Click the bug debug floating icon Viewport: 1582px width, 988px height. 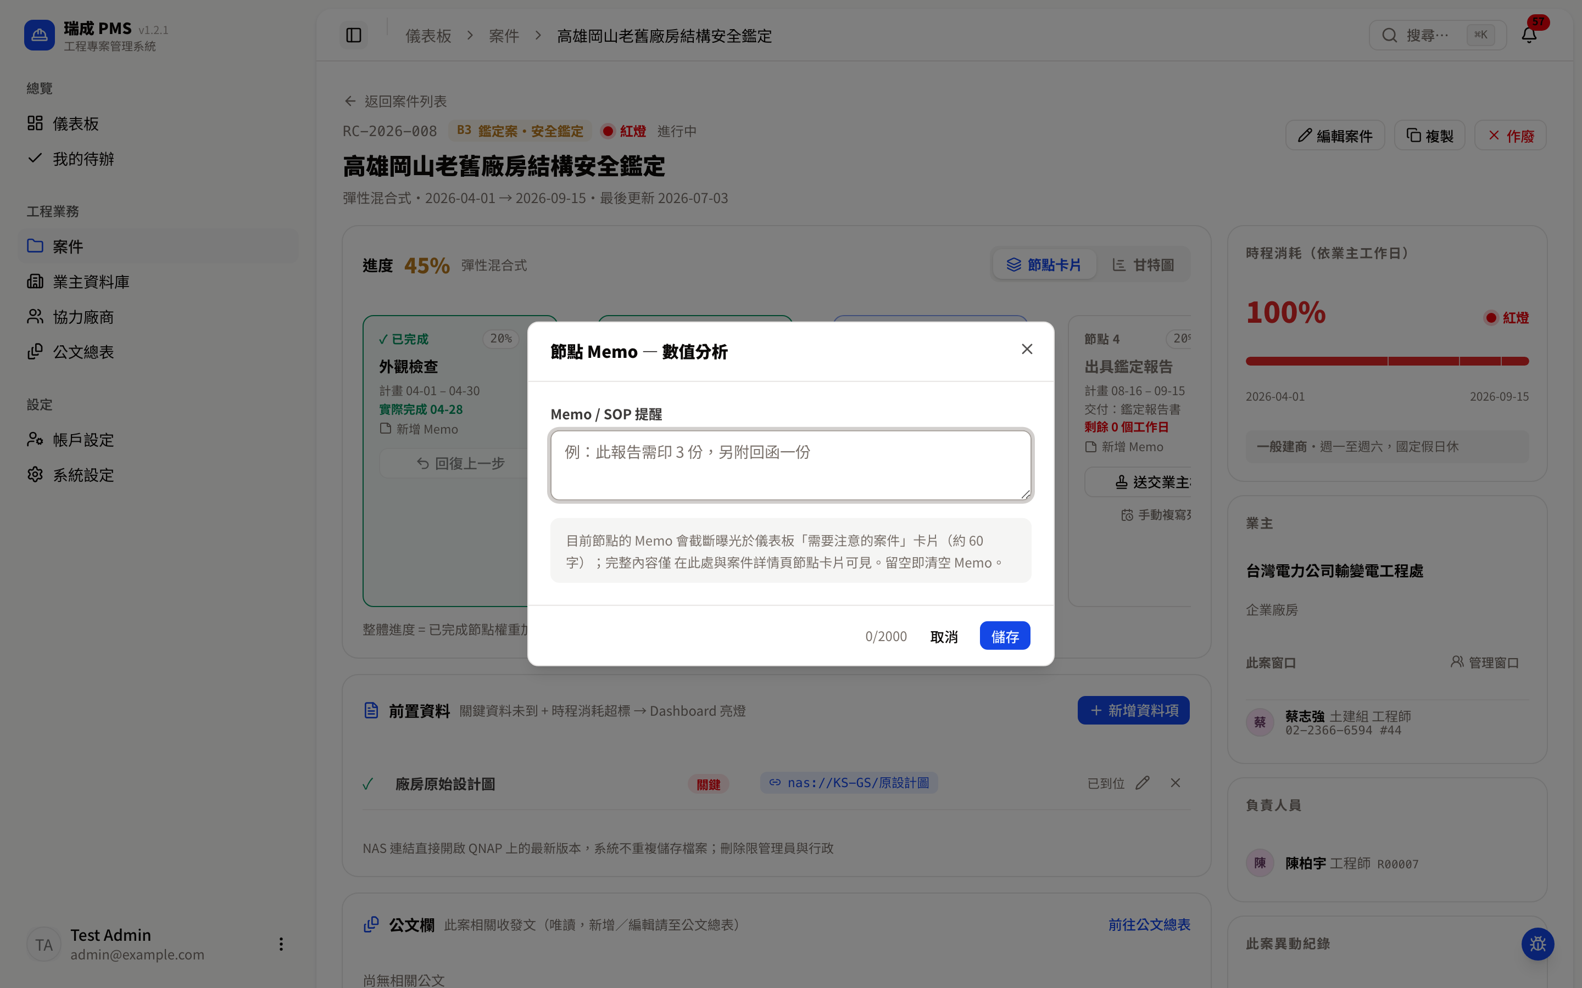point(1538,944)
